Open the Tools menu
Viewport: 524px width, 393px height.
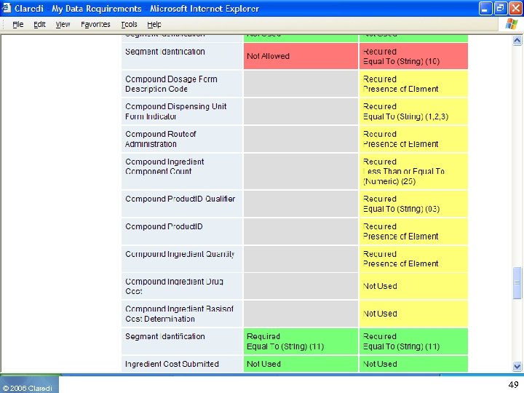(129, 25)
